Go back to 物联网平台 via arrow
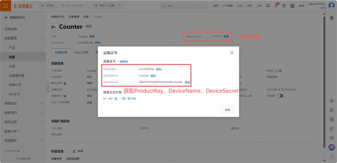Viewport: 337px width, 163px height. [6, 18]
